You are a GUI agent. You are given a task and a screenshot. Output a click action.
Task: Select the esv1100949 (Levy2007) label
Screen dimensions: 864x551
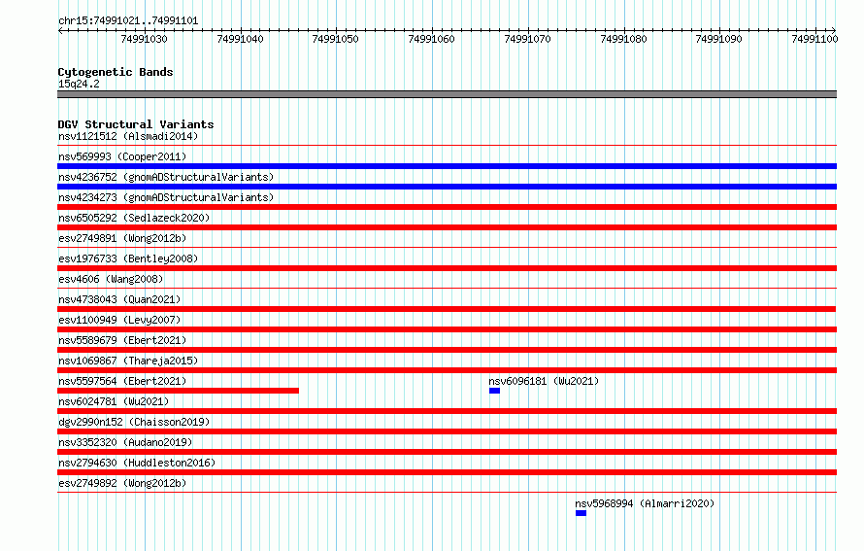[119, 320]
